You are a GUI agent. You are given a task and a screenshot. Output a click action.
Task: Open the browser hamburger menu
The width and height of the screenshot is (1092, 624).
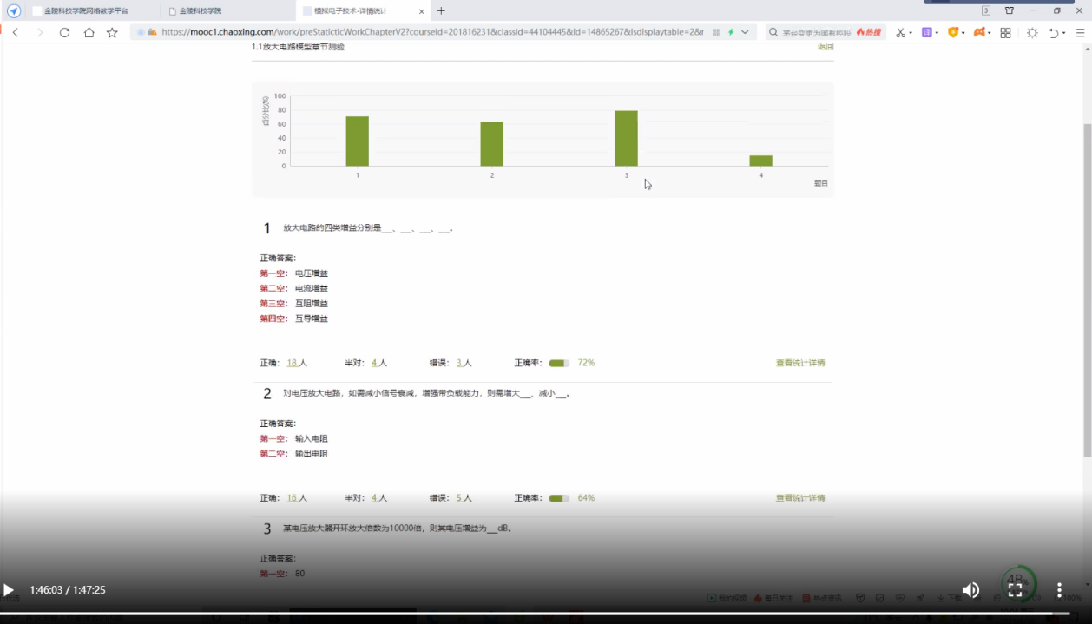pyautogui.click(x=1080, y=32)
